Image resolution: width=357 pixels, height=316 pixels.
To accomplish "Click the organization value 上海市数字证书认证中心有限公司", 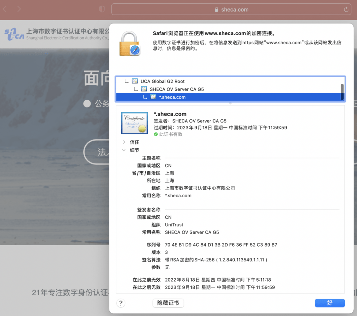I will (200, 188).
